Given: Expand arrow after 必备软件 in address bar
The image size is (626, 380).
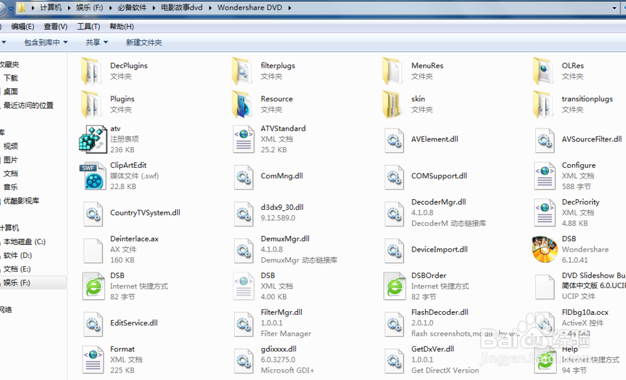Looking at the screenshot, I should (x=153, y=8).
